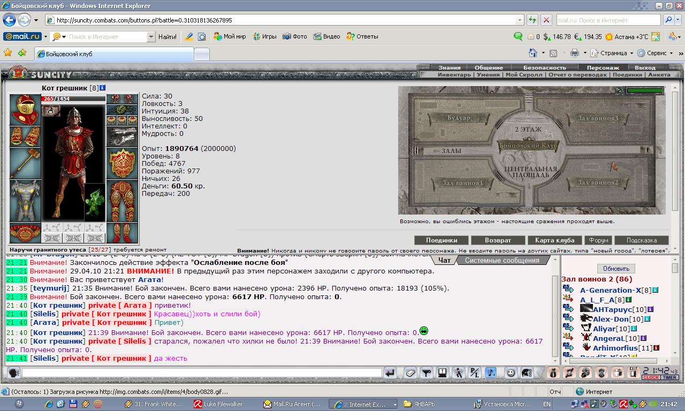The width and height of the screenshot is (685, 411).
Task: Click the IE refresh button
Action: (x=532, y=20)
